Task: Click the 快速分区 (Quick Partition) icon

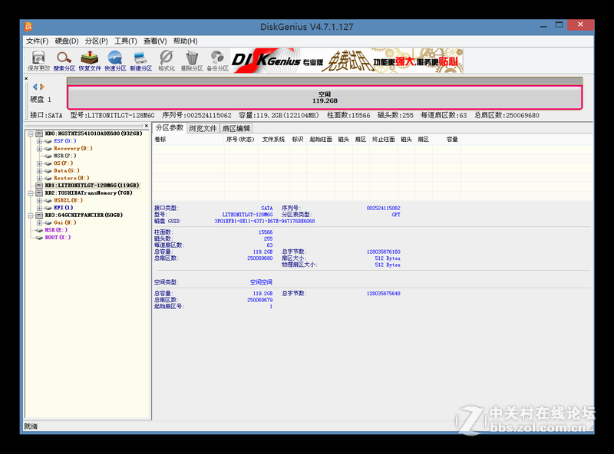Action: coord(116,59)
